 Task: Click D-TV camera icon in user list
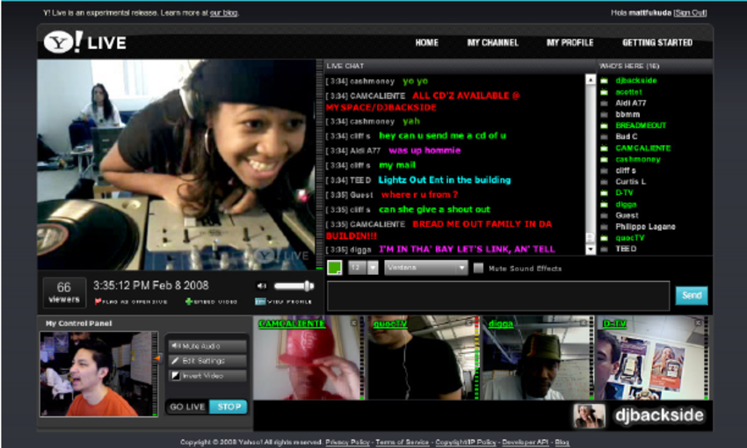click(604, 193)
